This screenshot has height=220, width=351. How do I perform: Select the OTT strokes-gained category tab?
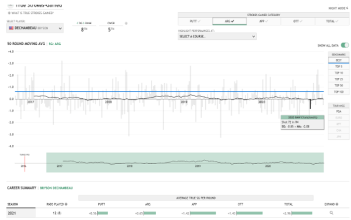click(298, 21)
